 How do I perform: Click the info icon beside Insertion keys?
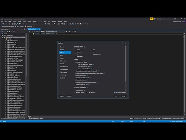coord(84,47)
